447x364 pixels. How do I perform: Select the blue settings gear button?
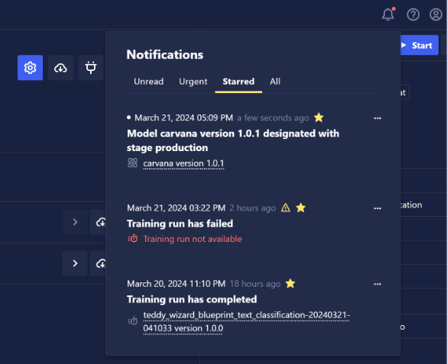pos(31,68)
